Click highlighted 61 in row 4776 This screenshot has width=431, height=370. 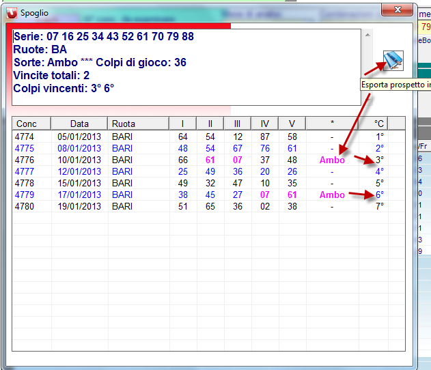(x=210, y=160)
